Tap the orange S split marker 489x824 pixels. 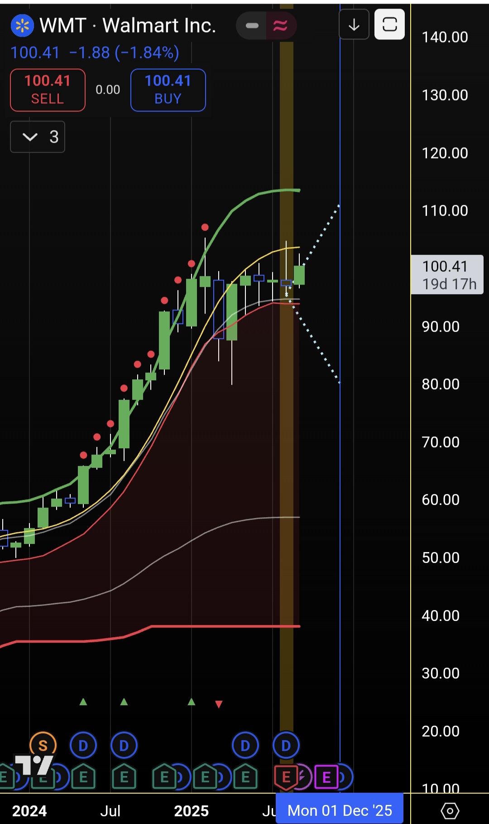43,745
